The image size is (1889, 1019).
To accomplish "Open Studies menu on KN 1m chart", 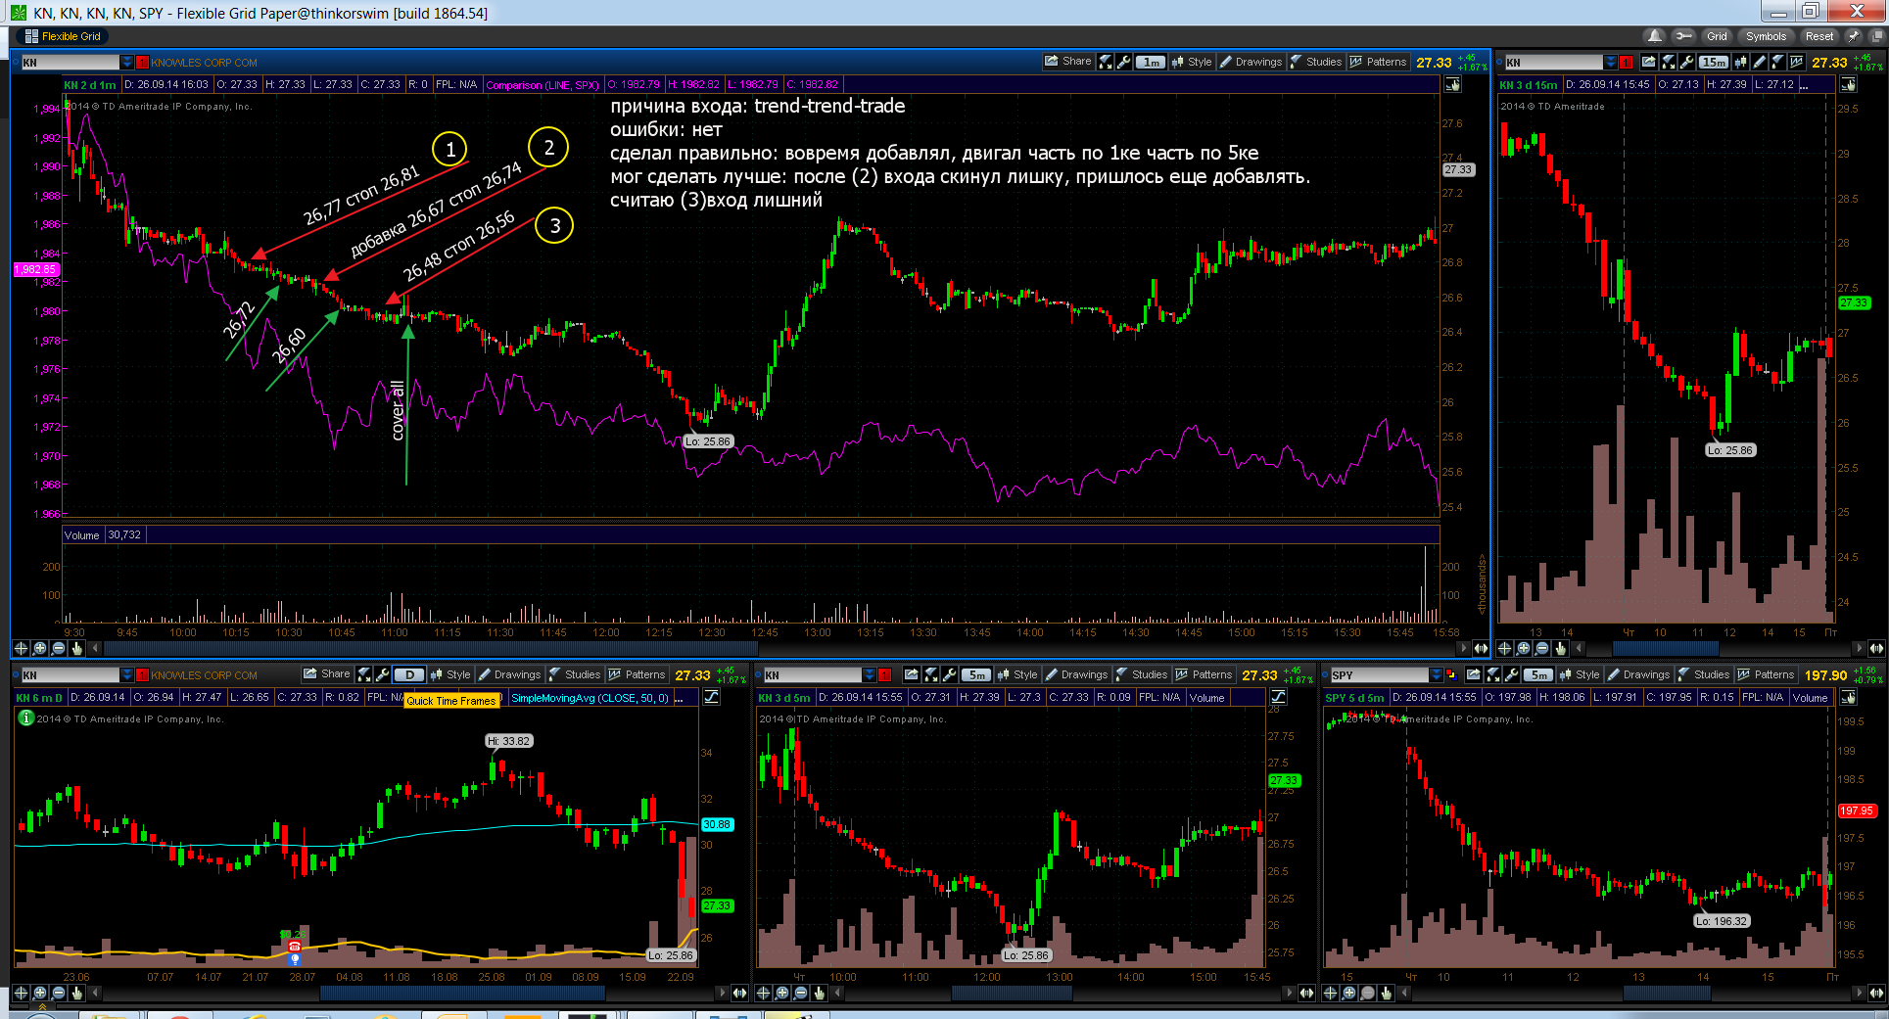I will tap(1316, 62).
